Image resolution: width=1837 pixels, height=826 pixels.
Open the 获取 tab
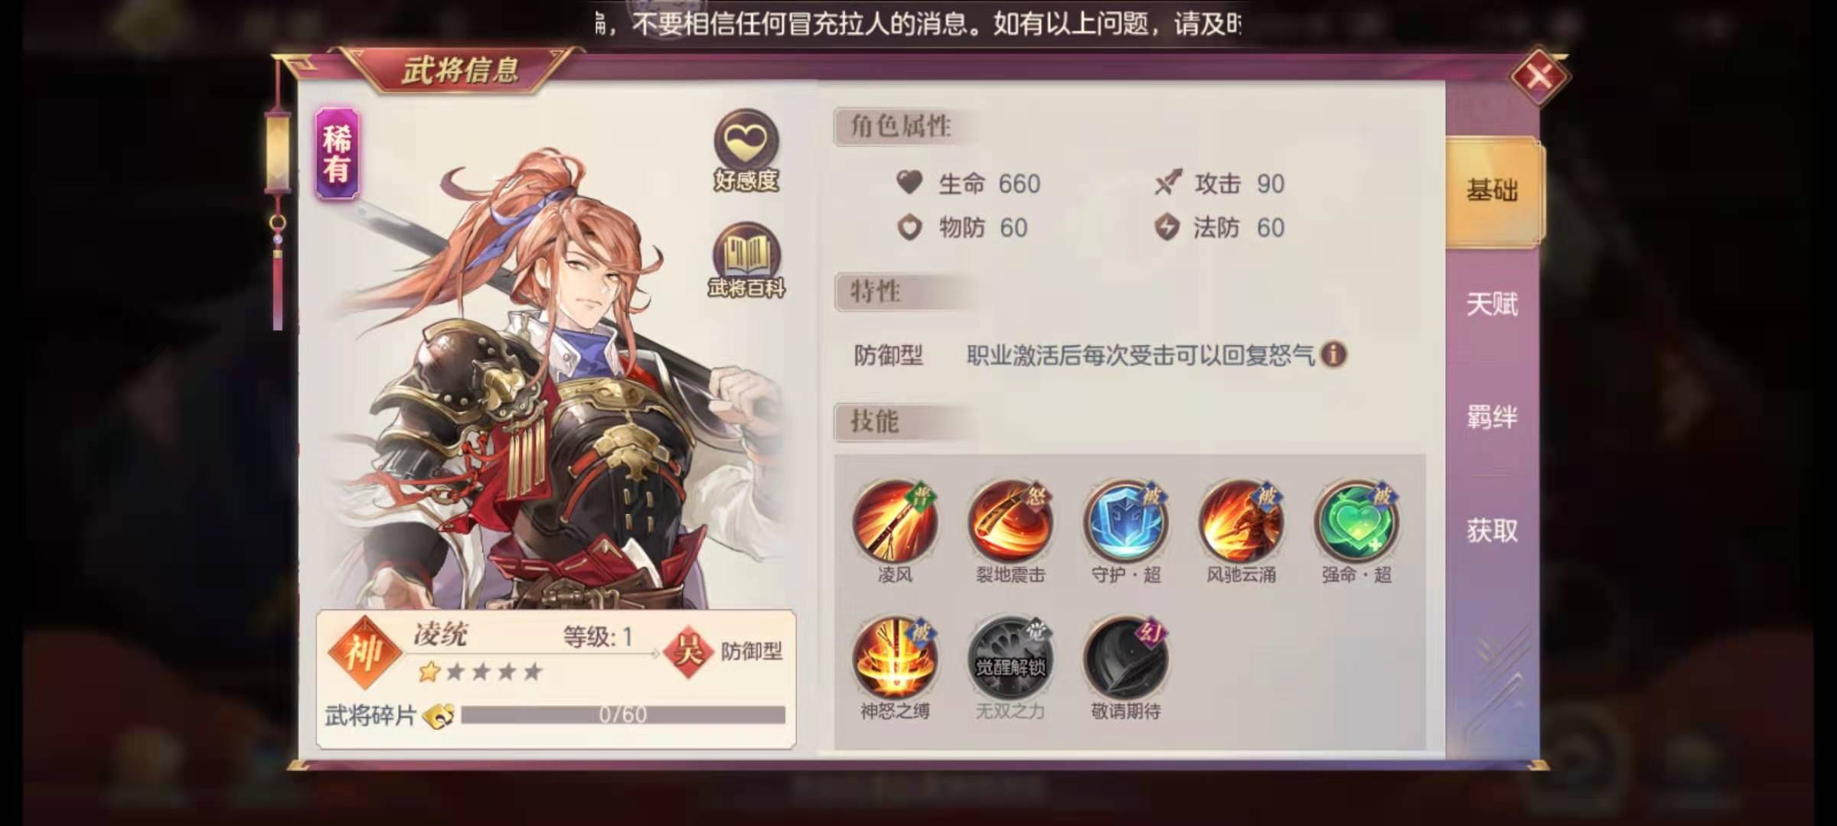point(1493,531)
